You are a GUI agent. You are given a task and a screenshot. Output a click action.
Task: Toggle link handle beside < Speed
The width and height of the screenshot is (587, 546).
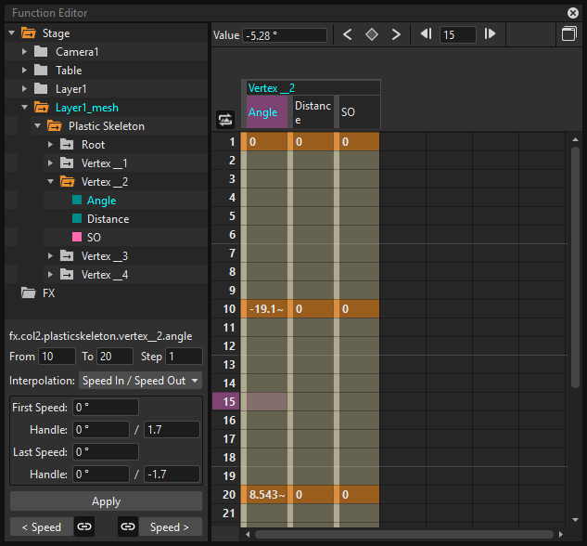pos(84,526)
